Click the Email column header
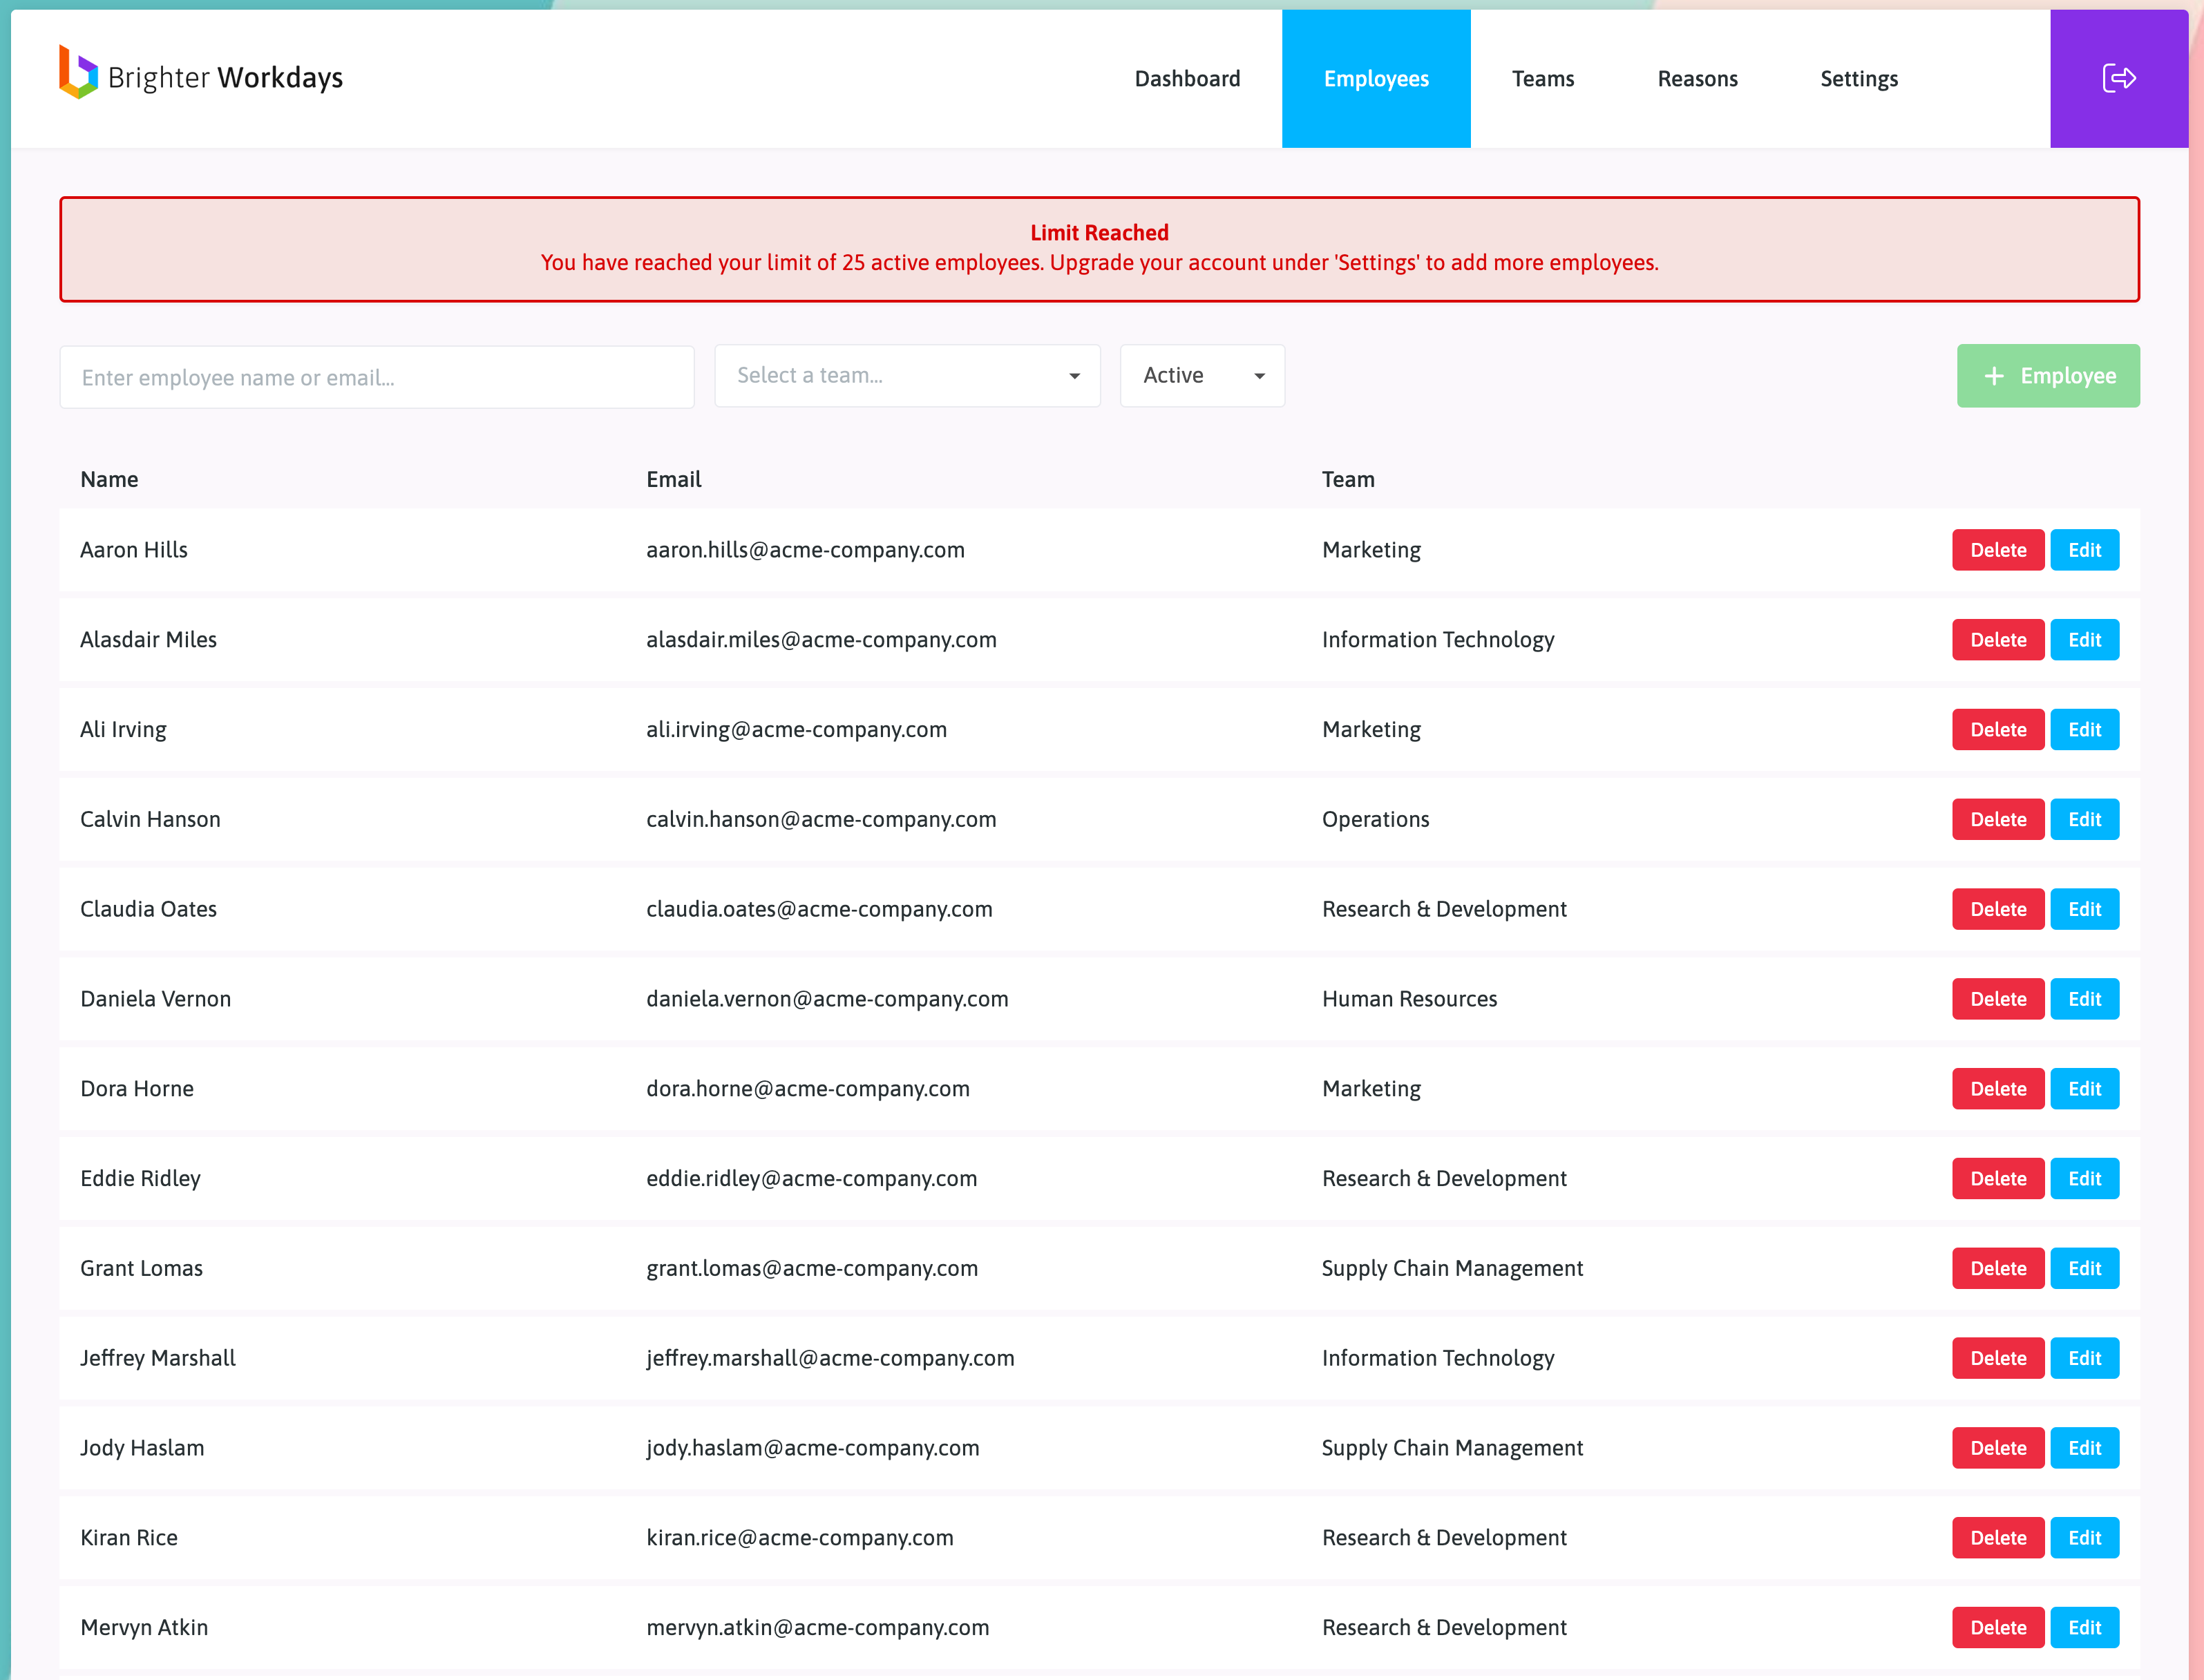 point(673,479)
